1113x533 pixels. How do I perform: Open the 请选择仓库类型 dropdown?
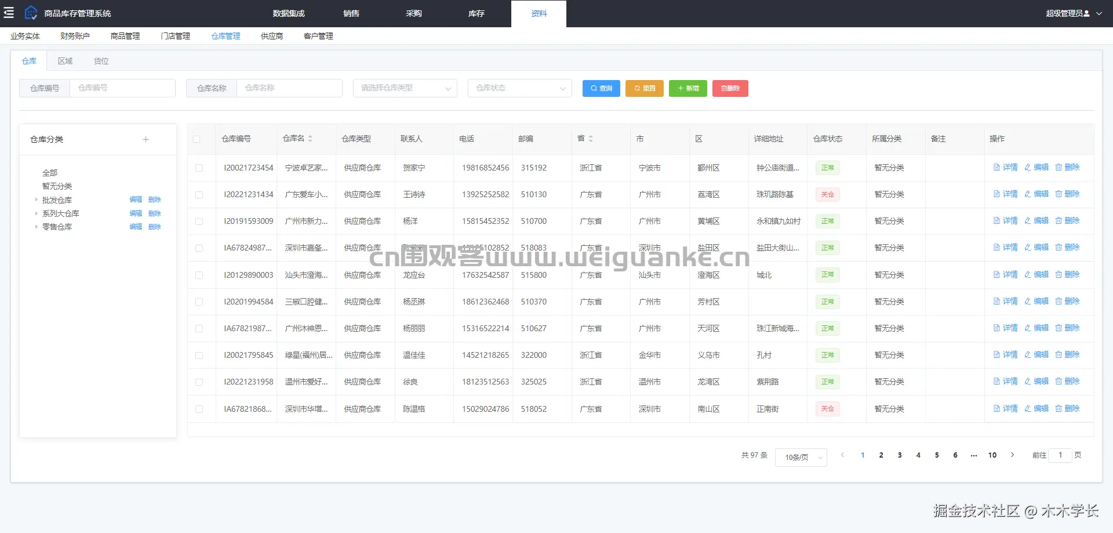pyautogui.click(x=405, y=88)
